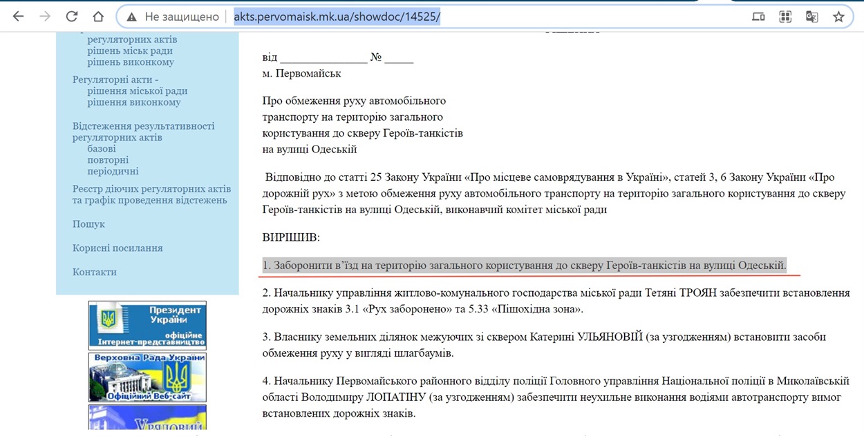Bookmark this page with the star icon
This screenshot has width=864, height=436.
click(838, 17)
